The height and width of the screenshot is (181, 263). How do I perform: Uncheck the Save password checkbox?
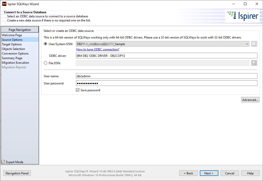pos(77,90)
